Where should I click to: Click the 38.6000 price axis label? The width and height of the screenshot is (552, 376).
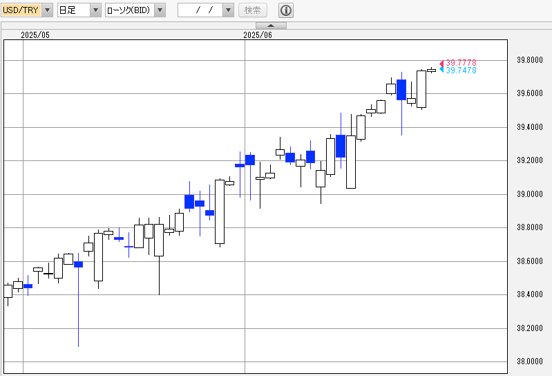[530, 261]
